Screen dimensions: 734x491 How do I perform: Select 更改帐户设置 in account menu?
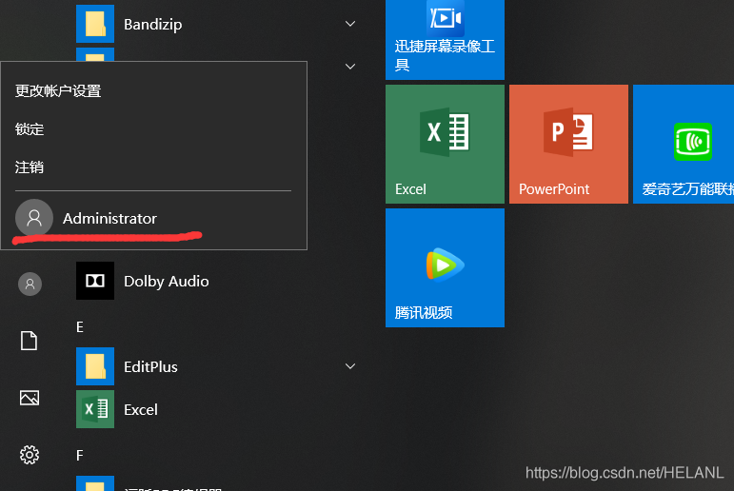pyautogui.click(x=58, y=90)
